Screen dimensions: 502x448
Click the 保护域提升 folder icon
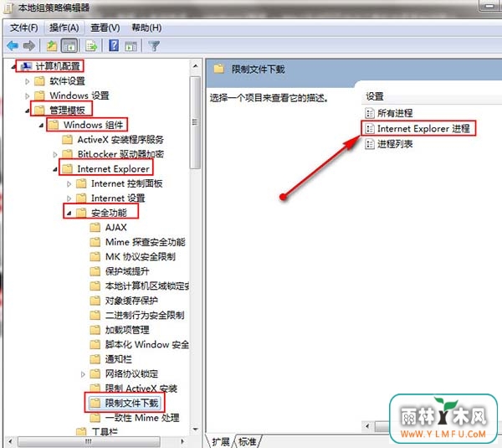tap(95, 271)
